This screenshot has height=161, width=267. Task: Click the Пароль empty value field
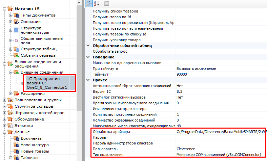(221, 137)
